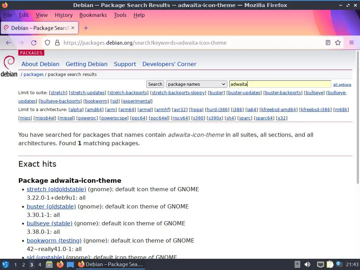Open the clipboard tray icon
The image size is (360, 270).
point(330,264)
